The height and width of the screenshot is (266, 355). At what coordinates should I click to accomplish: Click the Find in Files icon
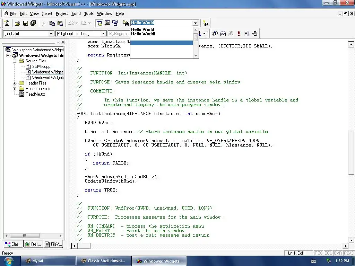pyautogui.click(x=125, y=23)
